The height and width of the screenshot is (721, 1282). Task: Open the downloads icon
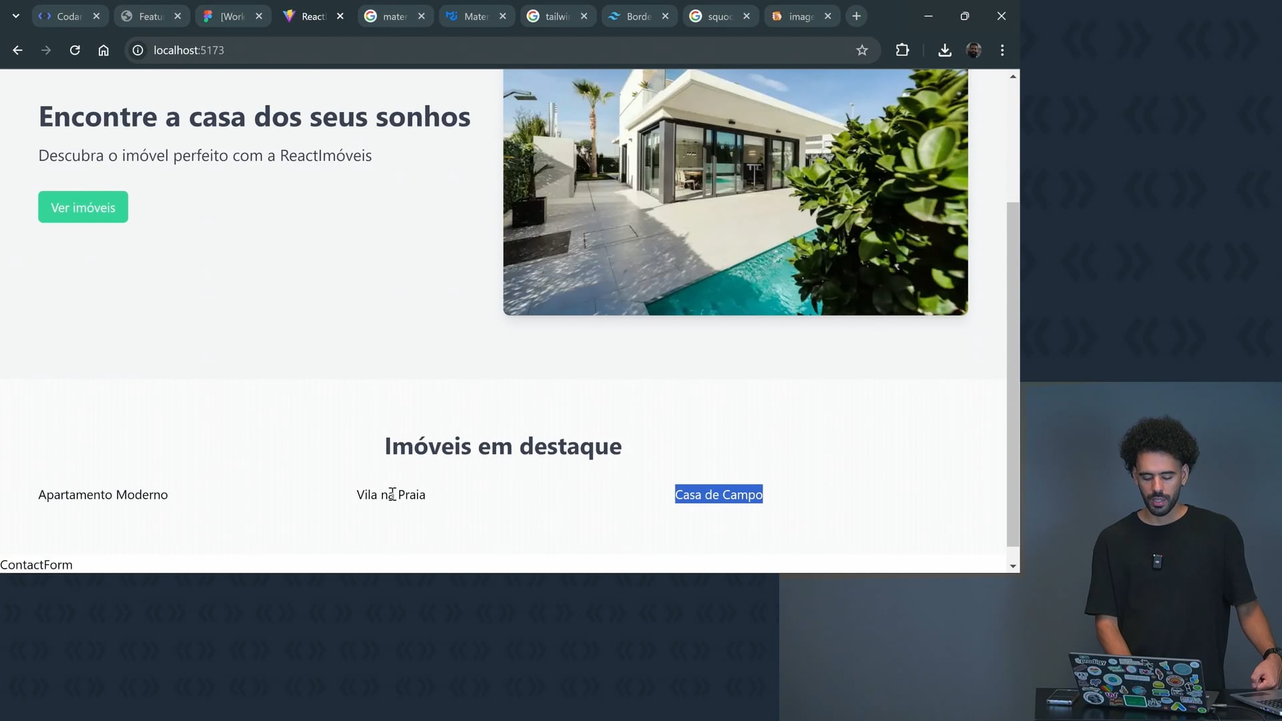[x=944, y=50]
